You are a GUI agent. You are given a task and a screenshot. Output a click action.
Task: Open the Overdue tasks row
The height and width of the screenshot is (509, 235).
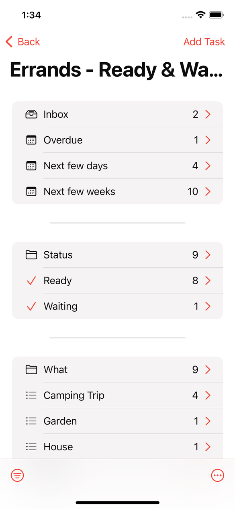pyautogui.click(x=117, y=140)
